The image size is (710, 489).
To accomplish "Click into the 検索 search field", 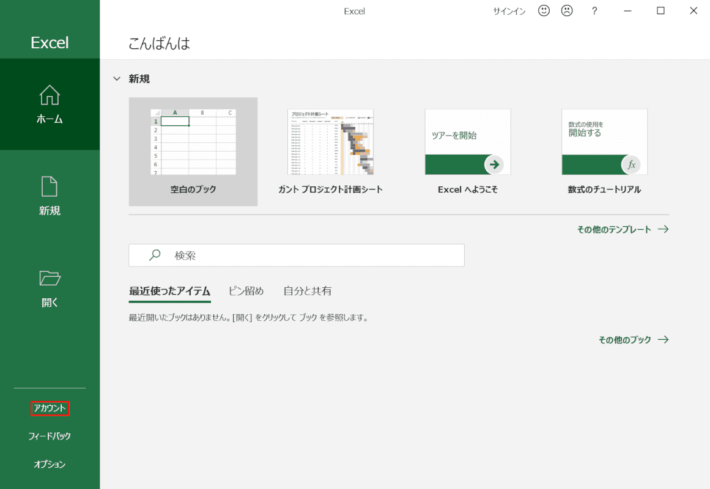I will pos(297,256).
